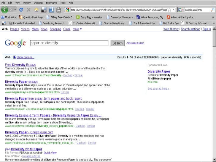Viewport: 216px width, 162px height.
Task: Click the Google logo
Action: (15, 43)
